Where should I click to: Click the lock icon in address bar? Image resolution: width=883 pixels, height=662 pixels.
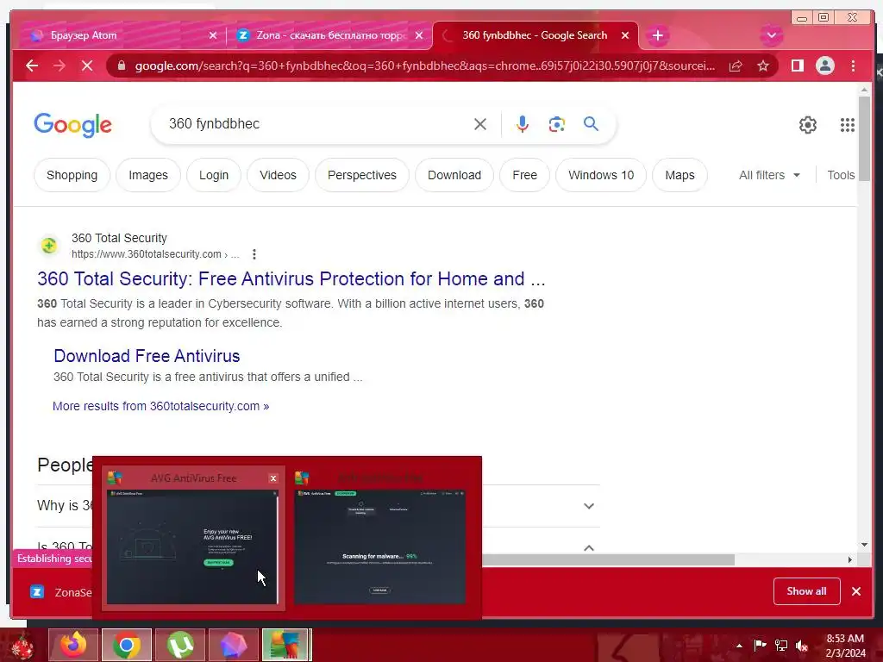pyautogui.click(x=121, y=66)
